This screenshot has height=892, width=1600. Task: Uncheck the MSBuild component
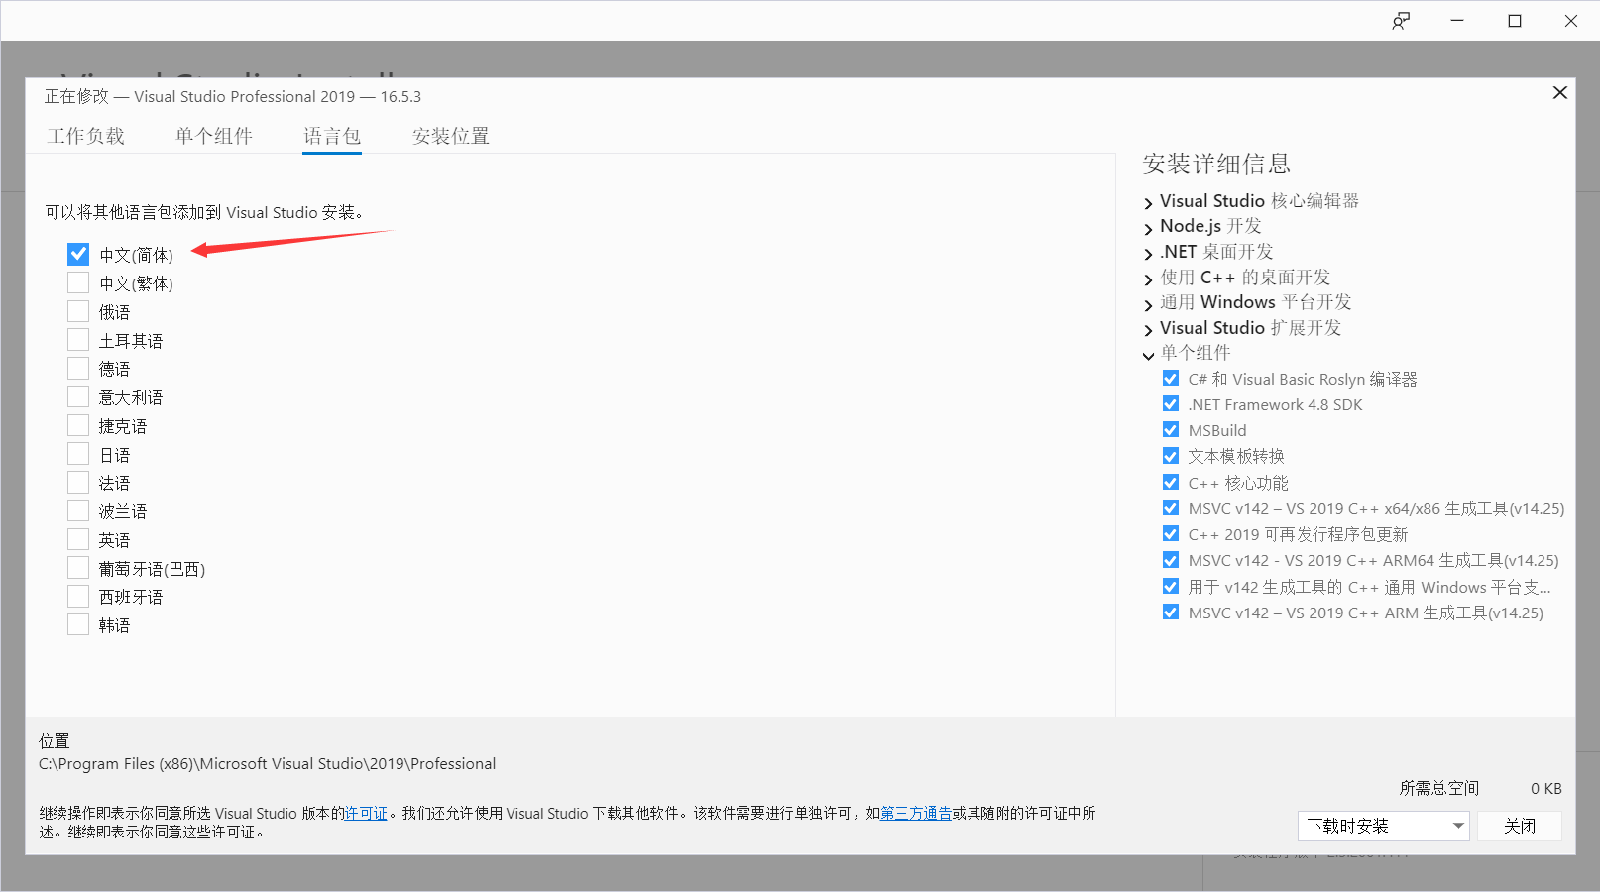pos(1171,429)
